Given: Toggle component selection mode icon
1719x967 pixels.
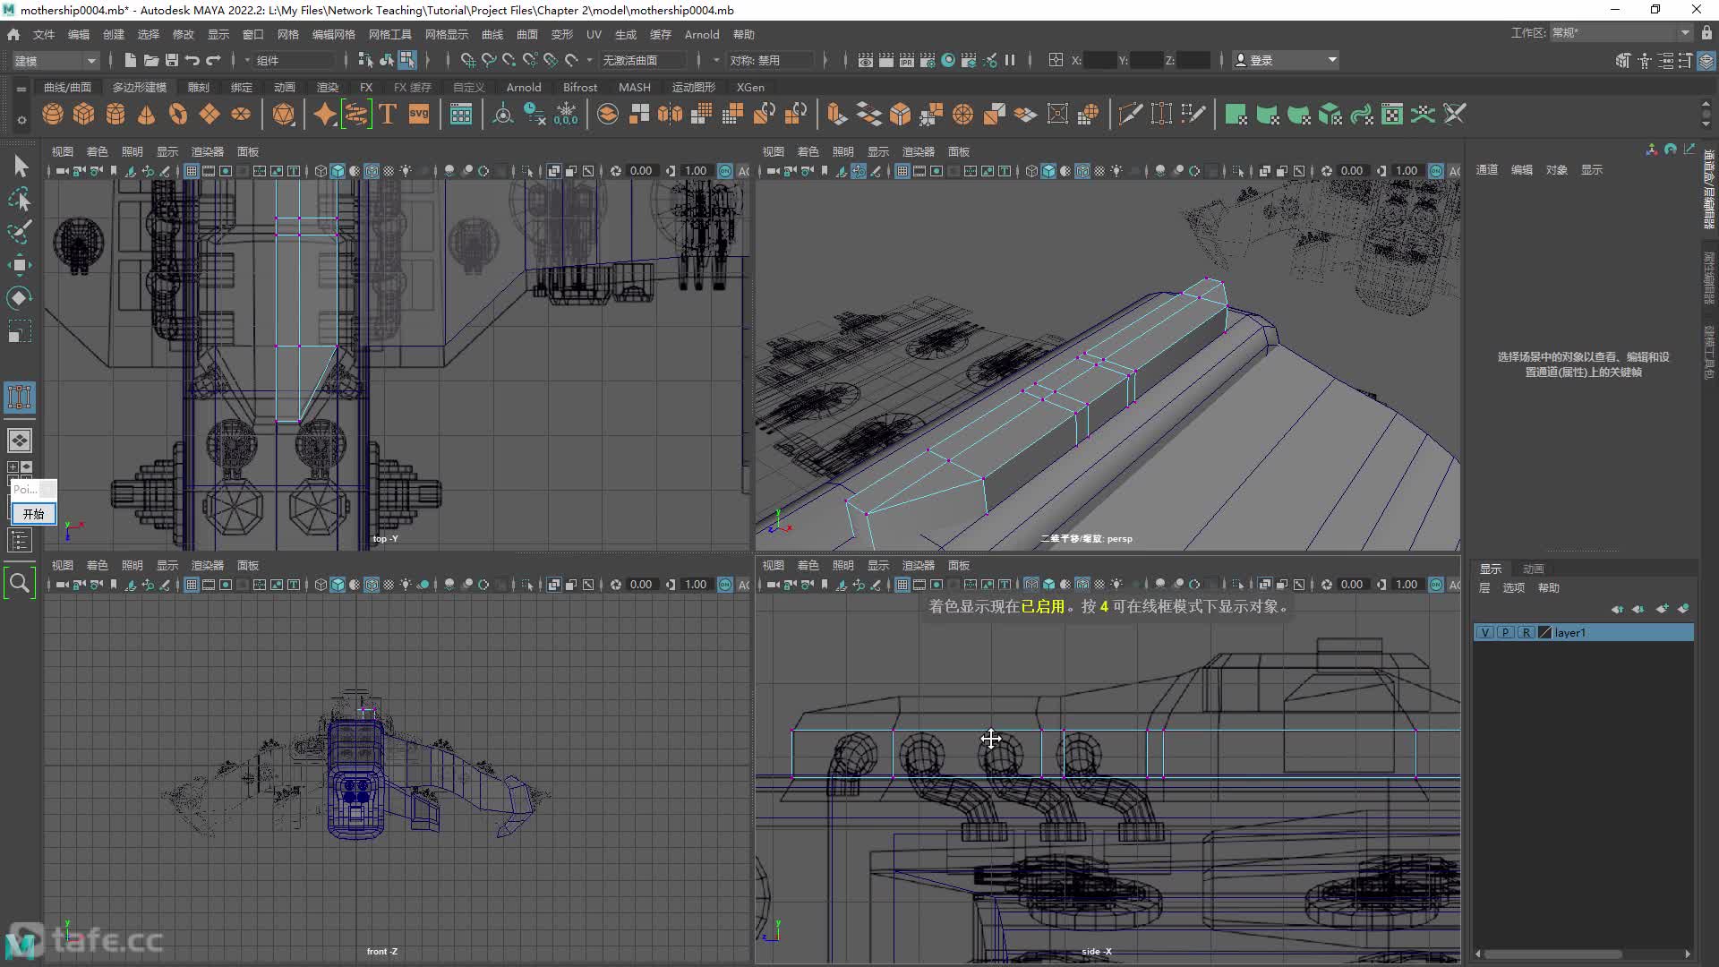Looking at the screenshot, I should tap(407, 60).
